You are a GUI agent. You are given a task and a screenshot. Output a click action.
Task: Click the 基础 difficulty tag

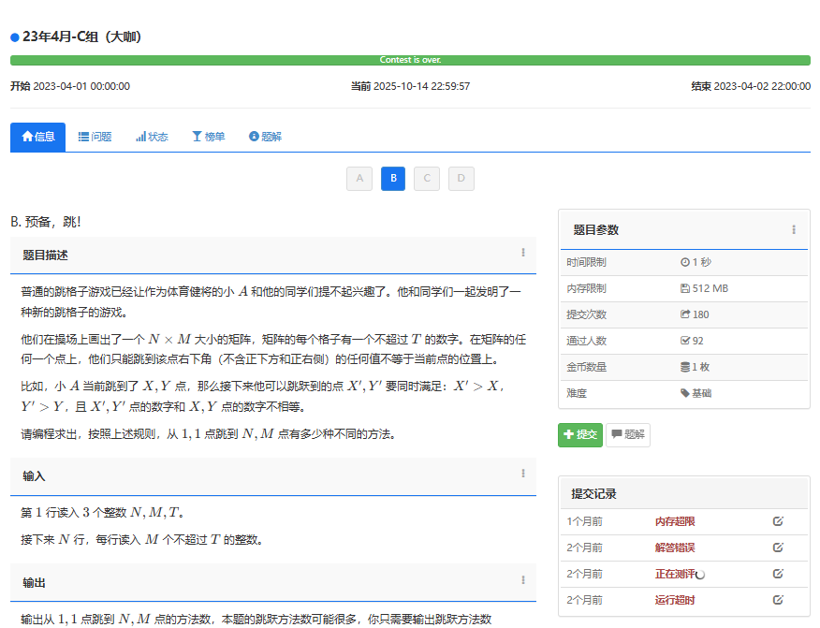coord(696,393)
